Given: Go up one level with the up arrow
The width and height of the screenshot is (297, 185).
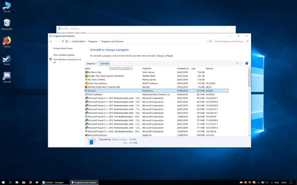Looking at the screenshot, I should 63,41.
